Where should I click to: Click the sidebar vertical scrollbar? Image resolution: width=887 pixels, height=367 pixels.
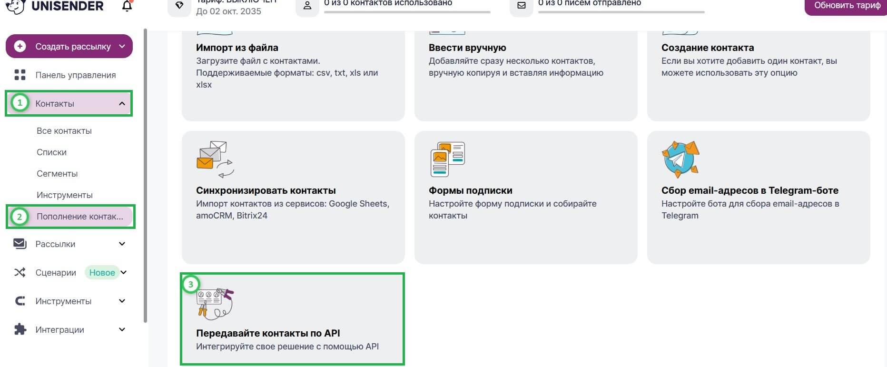pos(145,176)
